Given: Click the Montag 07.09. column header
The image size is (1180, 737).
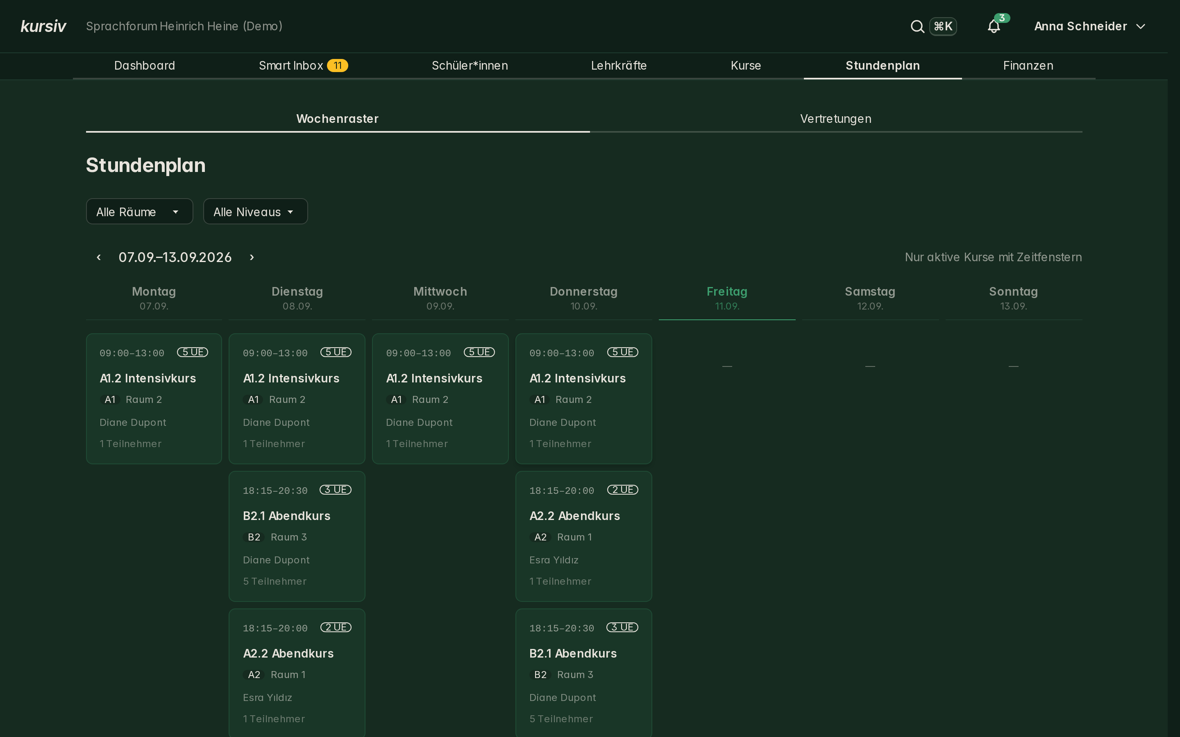Looking at the screenshot, I should [x=154, y=298].
